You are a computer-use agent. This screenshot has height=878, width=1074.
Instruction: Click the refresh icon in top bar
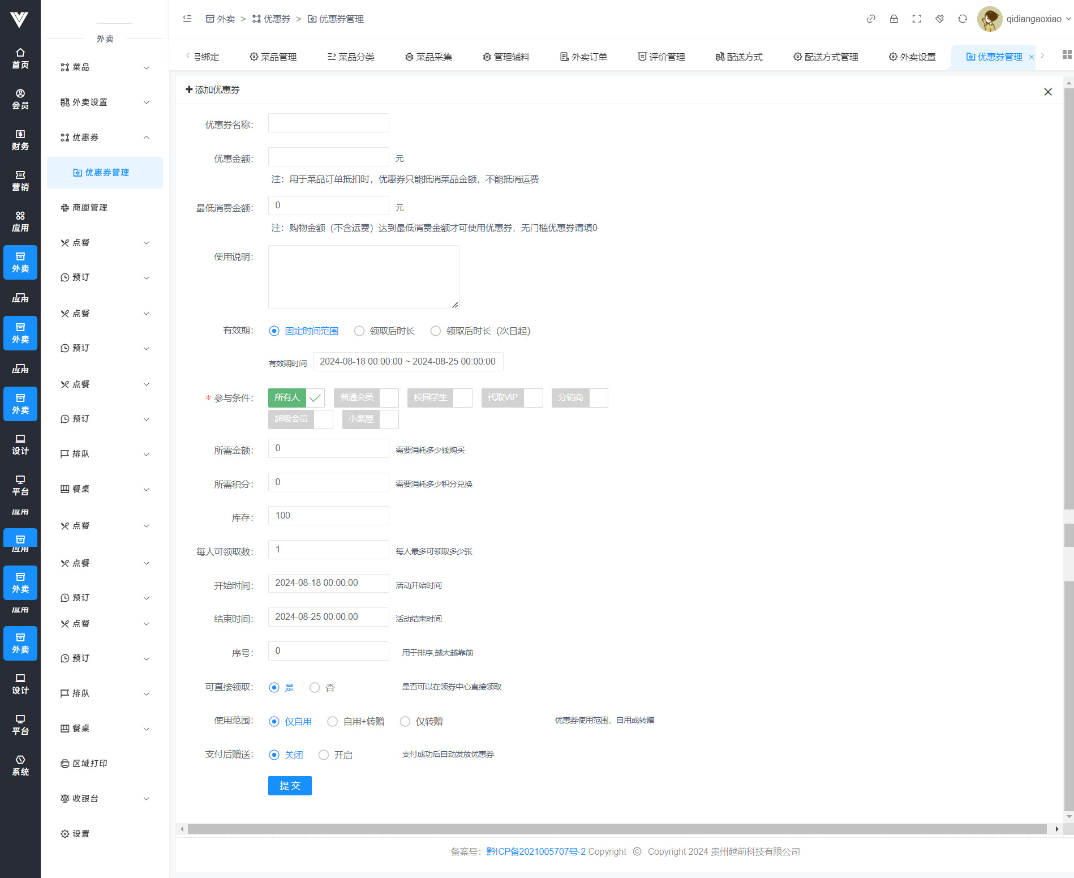tap(963, 19)
